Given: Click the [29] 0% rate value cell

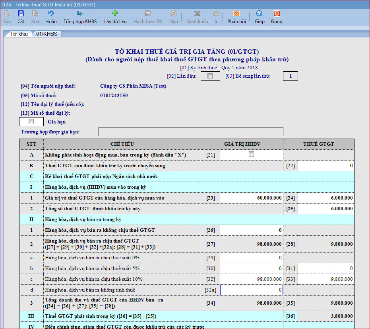Looking at the screenshot, I should click(x=251, y=258).
